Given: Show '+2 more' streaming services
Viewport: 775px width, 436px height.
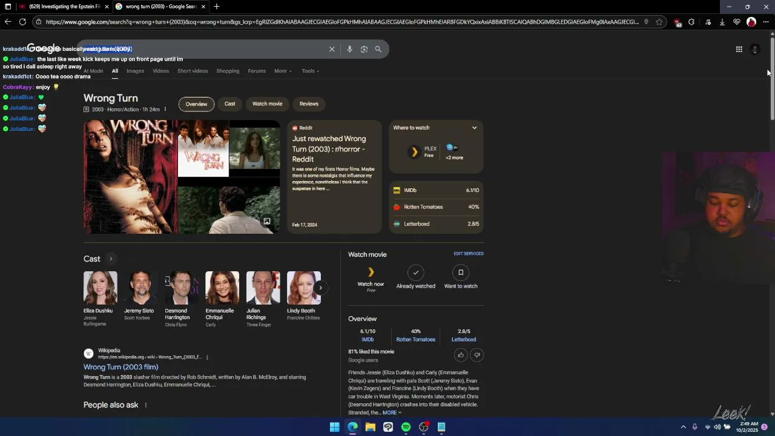Looking at the screenshot, I should coord(454,152).
